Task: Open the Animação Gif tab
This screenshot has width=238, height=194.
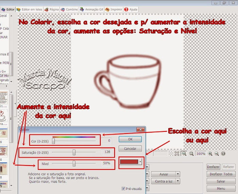Action: [x=92, y=10]
